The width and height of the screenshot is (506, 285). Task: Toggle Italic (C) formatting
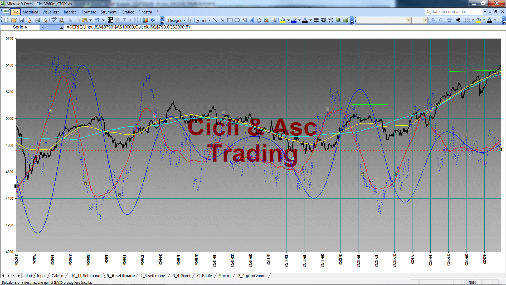(440, 20)
